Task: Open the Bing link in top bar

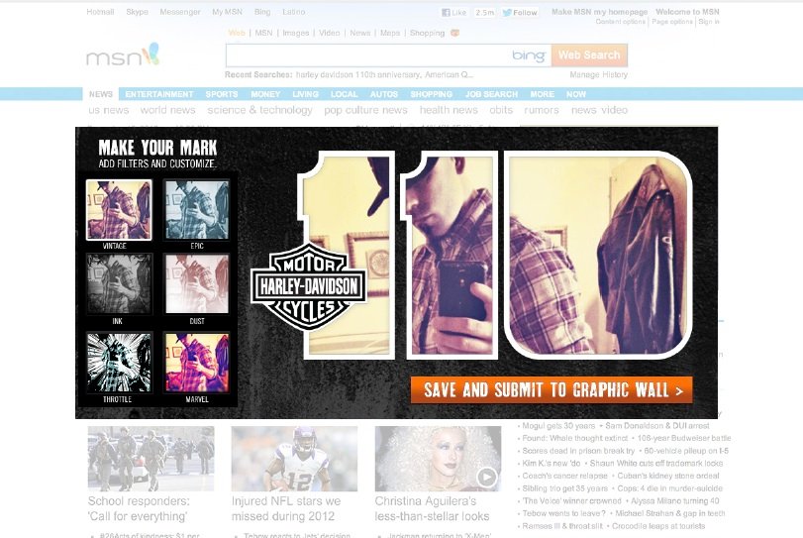Action: coord(262,12)
